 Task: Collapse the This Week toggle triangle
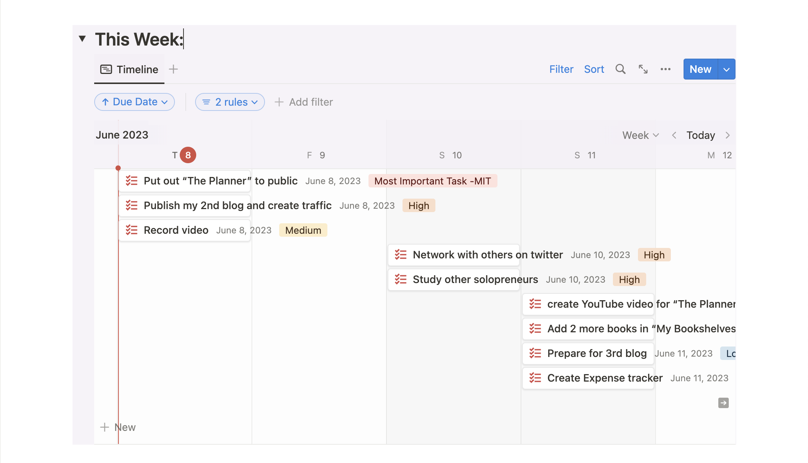point(82,39)
